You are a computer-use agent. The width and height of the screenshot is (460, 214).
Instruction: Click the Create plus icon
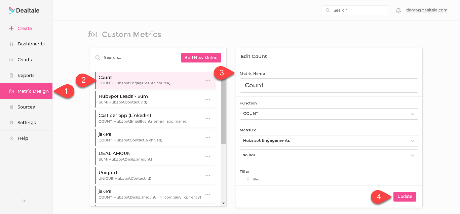11,28
